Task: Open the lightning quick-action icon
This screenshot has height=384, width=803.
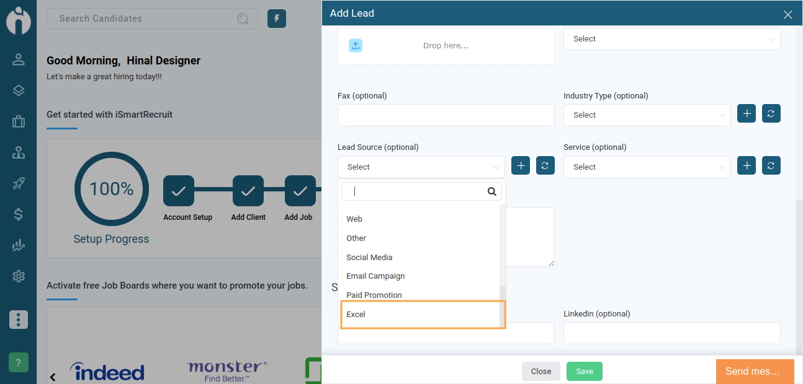Action: [277, 19]
